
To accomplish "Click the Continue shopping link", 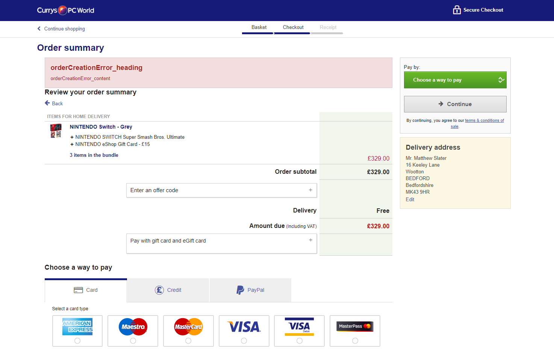I will 65,29.
